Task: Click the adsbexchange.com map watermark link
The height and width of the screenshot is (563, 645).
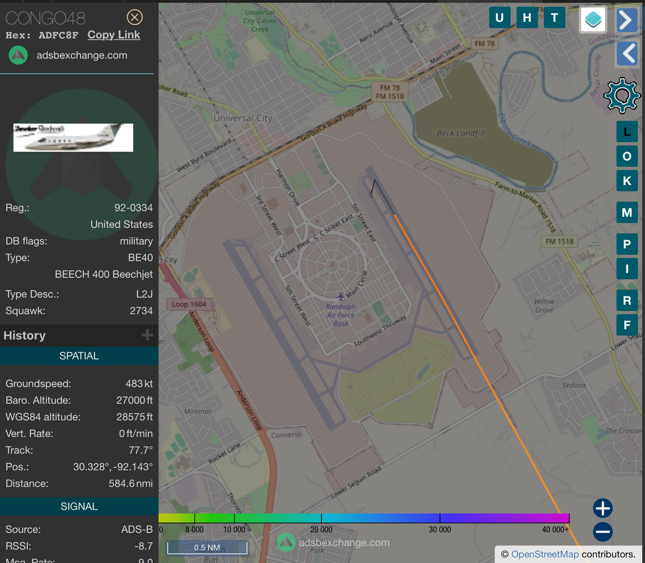Action: (x=344, y=542)
